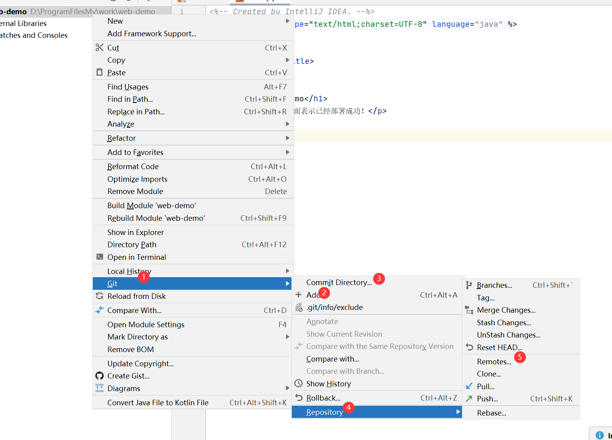The width and height of the screenshot is (612, 440).
Task: Click the Compare With arrows icon
Action: pyautogui.click(x=99, y=310)
